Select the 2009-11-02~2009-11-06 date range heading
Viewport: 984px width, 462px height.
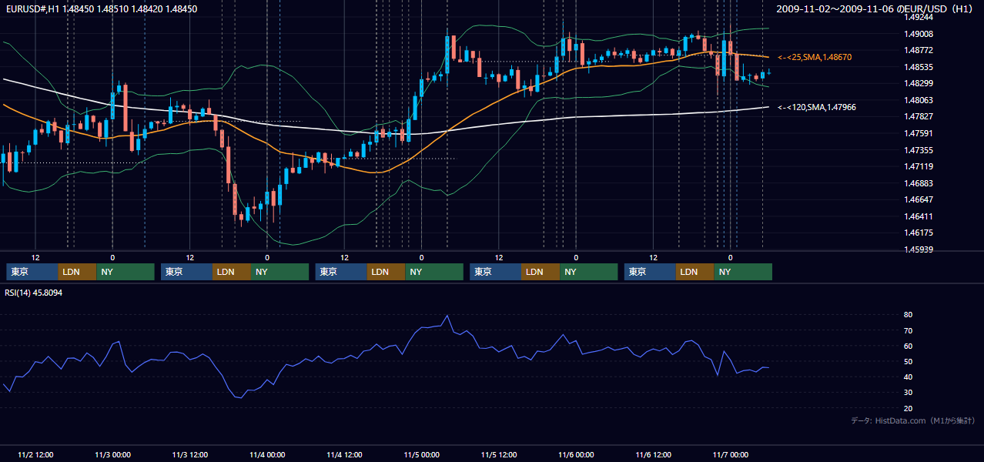click(875, 9)
